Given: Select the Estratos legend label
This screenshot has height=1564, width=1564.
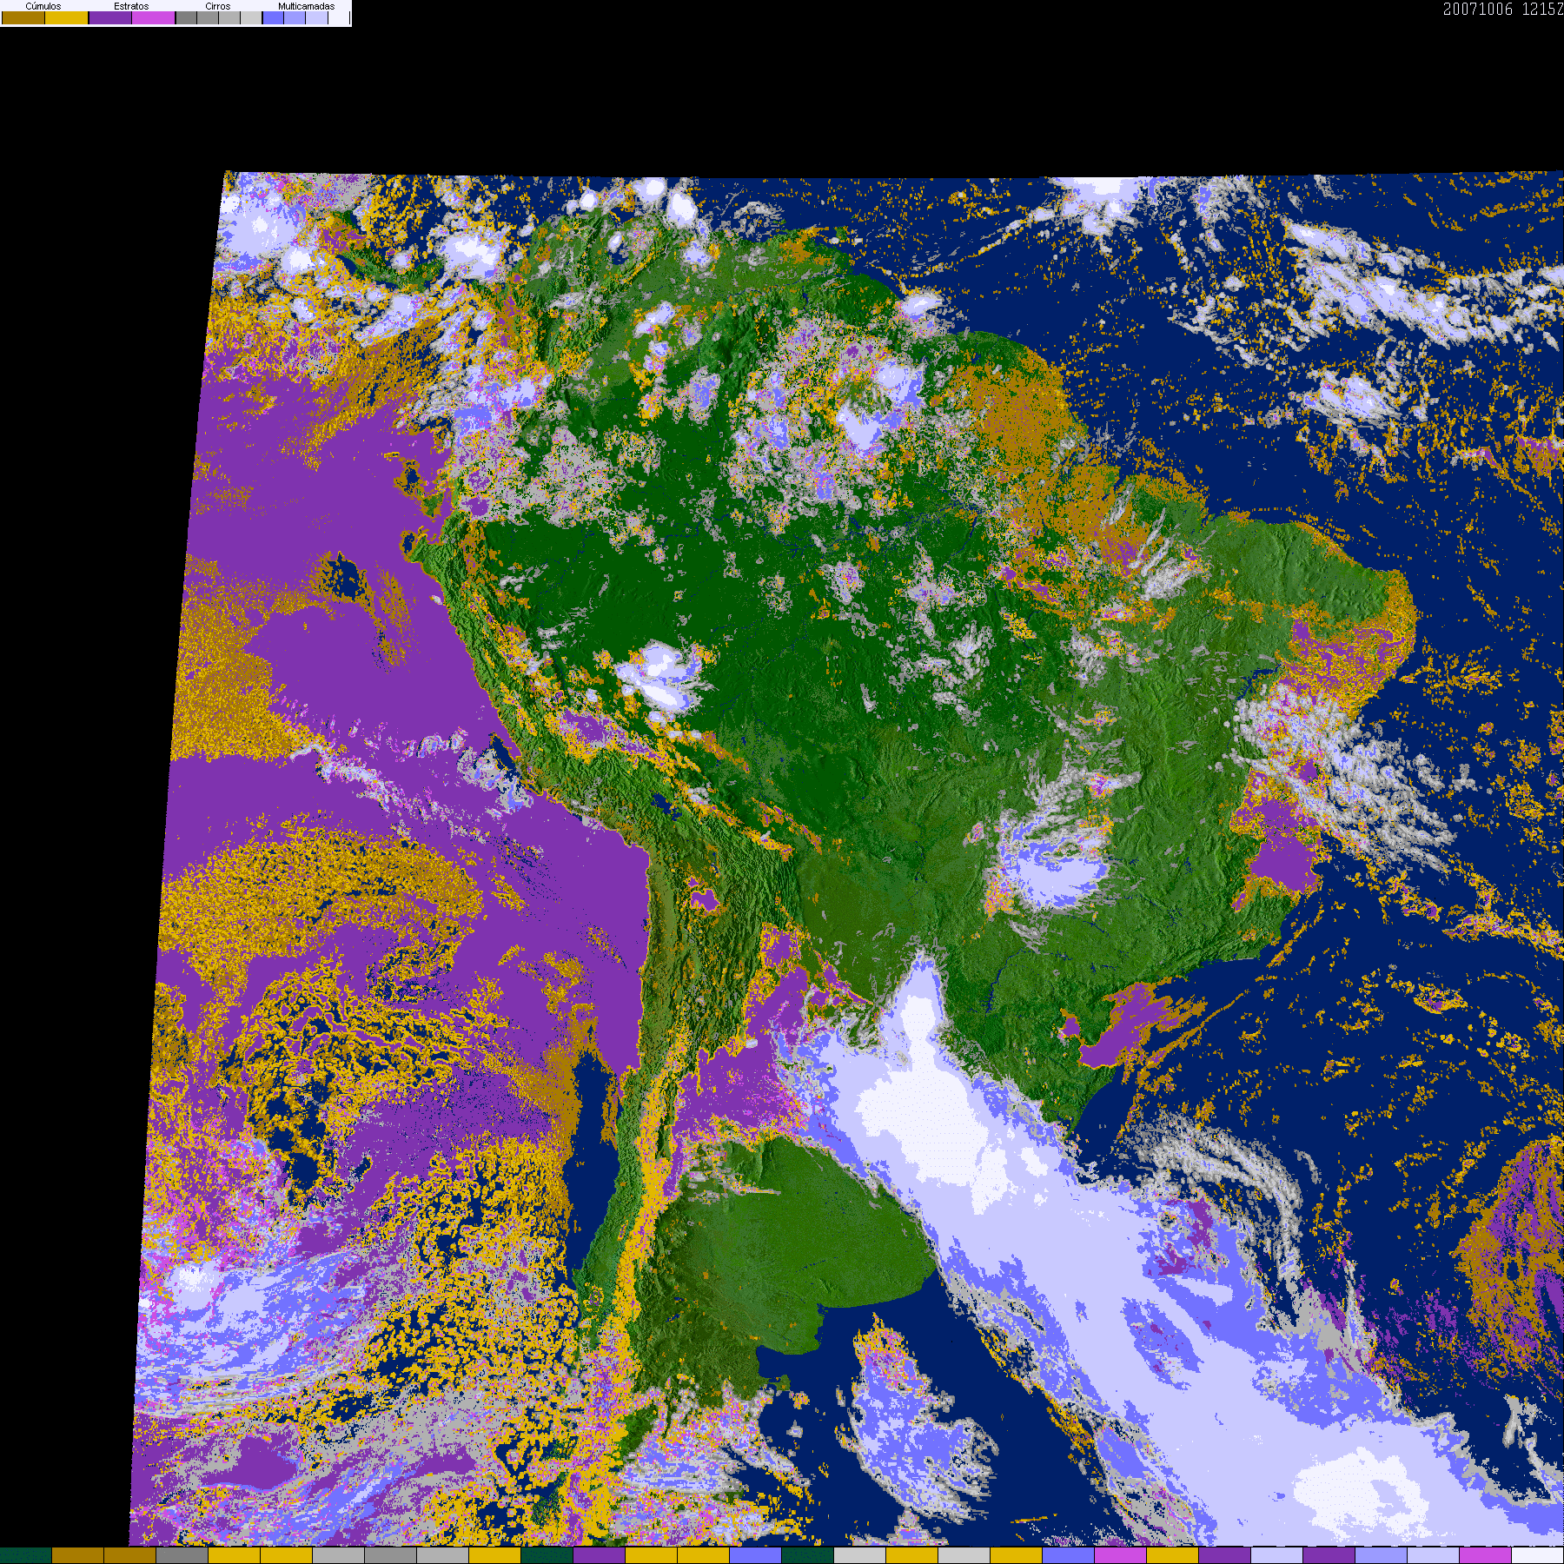Looking at the screenshot, I should coord(131,6).
